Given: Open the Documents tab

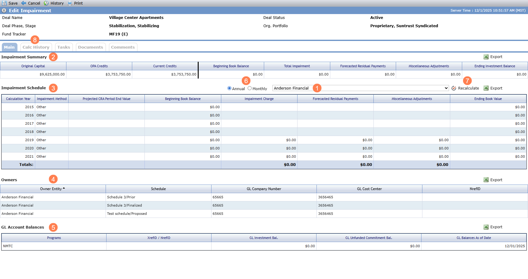Looking at the screenshot, I should (91, 47).
